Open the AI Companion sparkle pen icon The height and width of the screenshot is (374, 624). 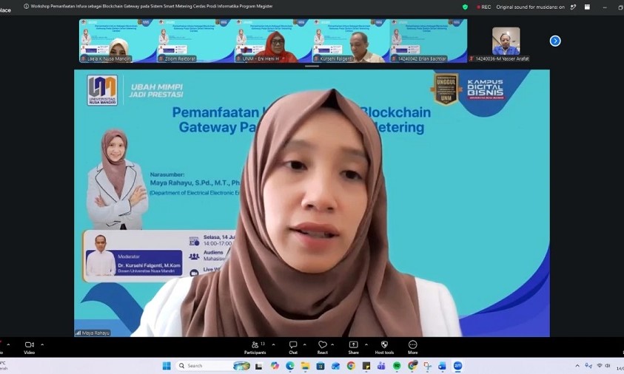click(573, 7)
